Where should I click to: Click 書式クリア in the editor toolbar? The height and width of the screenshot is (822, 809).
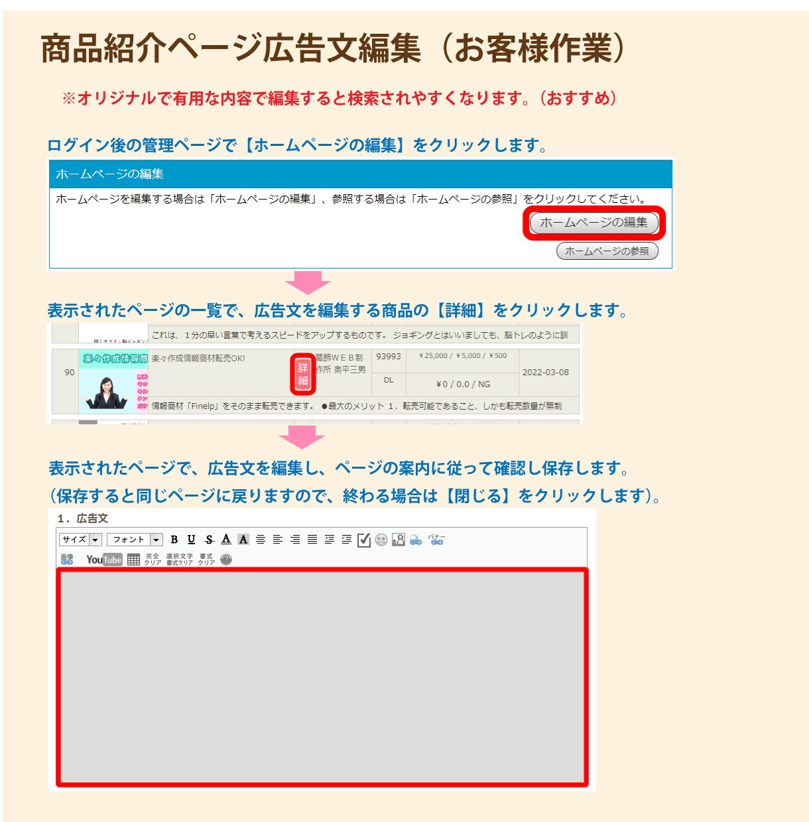(x=206, y=559)
